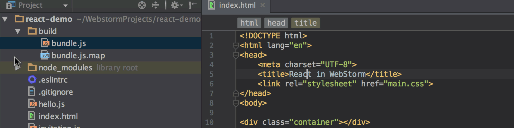The image size is (514, 128).
Task: Fold the head tag at line 3
Action: (x=236, y=55)
